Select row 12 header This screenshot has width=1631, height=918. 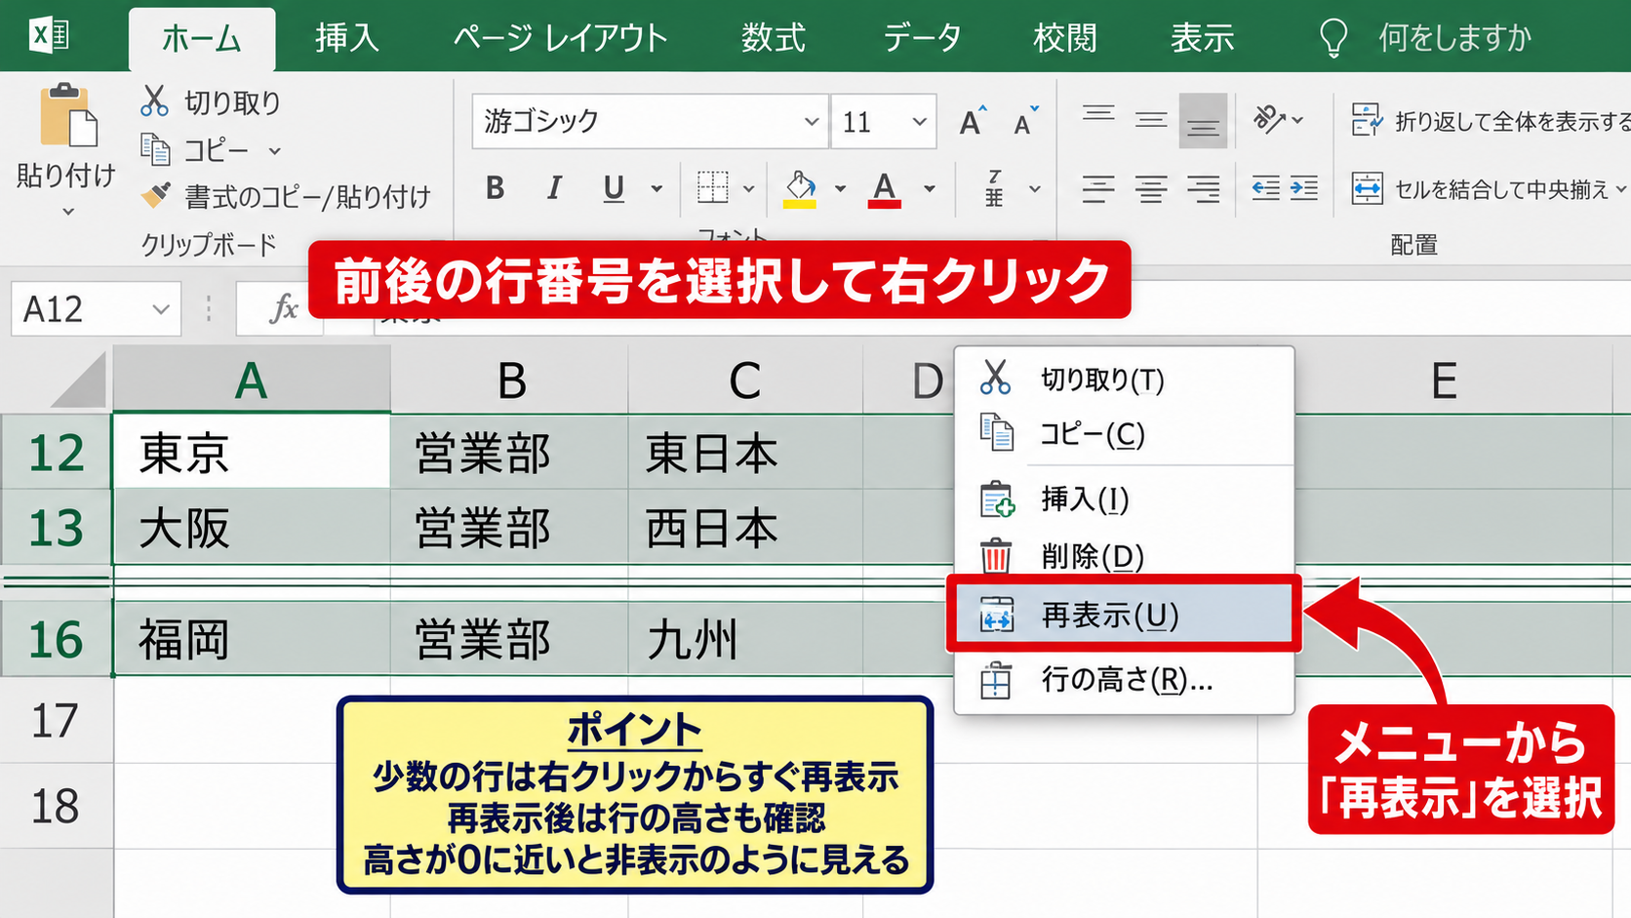tap(57, 453)
